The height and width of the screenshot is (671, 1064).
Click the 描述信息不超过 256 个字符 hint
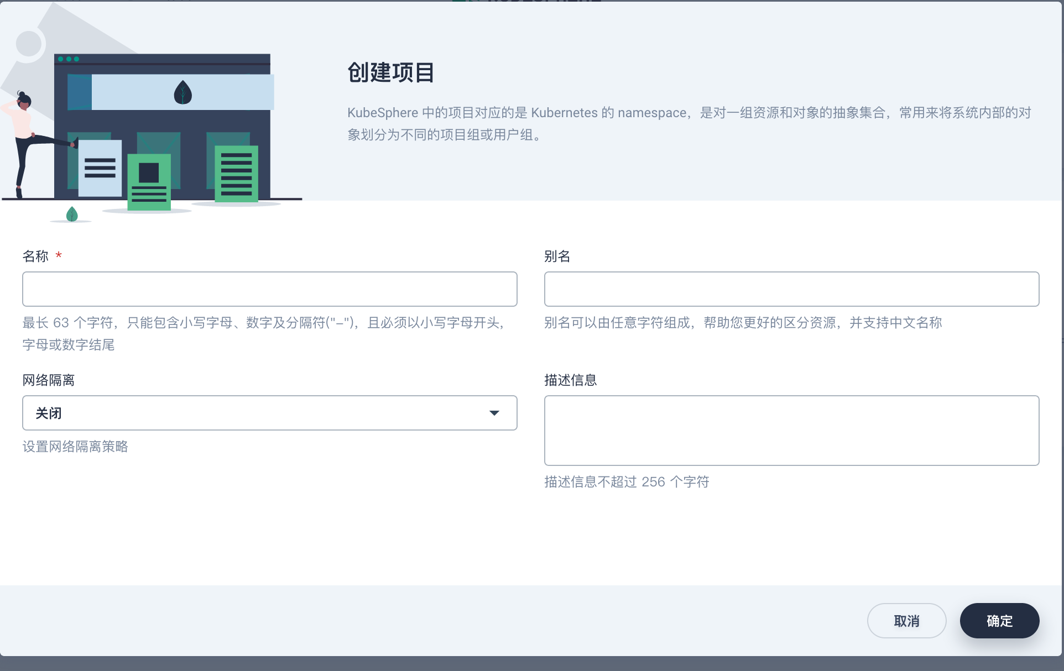[627, 481]
